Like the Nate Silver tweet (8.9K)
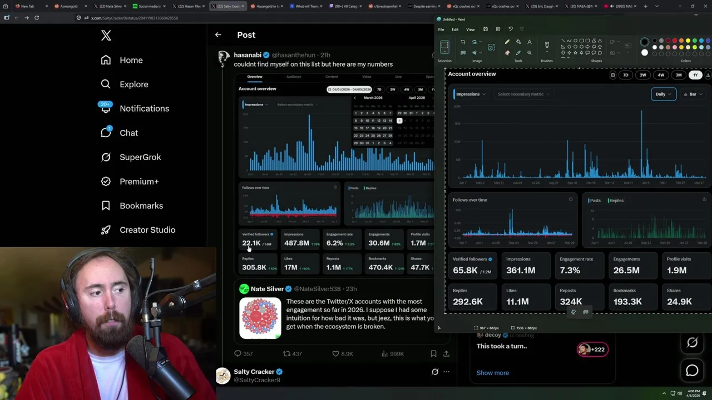The image size is (712, 400). coord(335,353)
